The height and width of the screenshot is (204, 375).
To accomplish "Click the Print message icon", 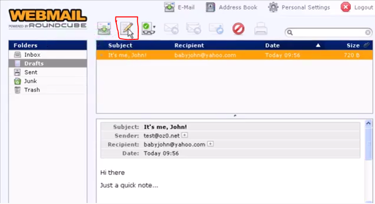I will (x=261, y=29).
